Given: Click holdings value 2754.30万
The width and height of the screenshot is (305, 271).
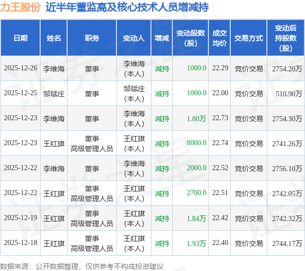Looking at the screenshot, I should click(287, 119).
